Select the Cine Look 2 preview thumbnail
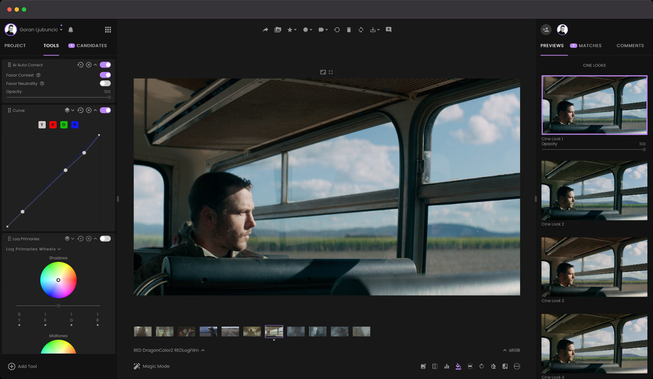Image resolution: width=653 pixels, height=379 pixels. point(594,190)
